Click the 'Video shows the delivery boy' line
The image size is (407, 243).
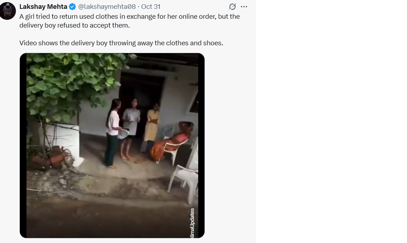click(121, 43)
